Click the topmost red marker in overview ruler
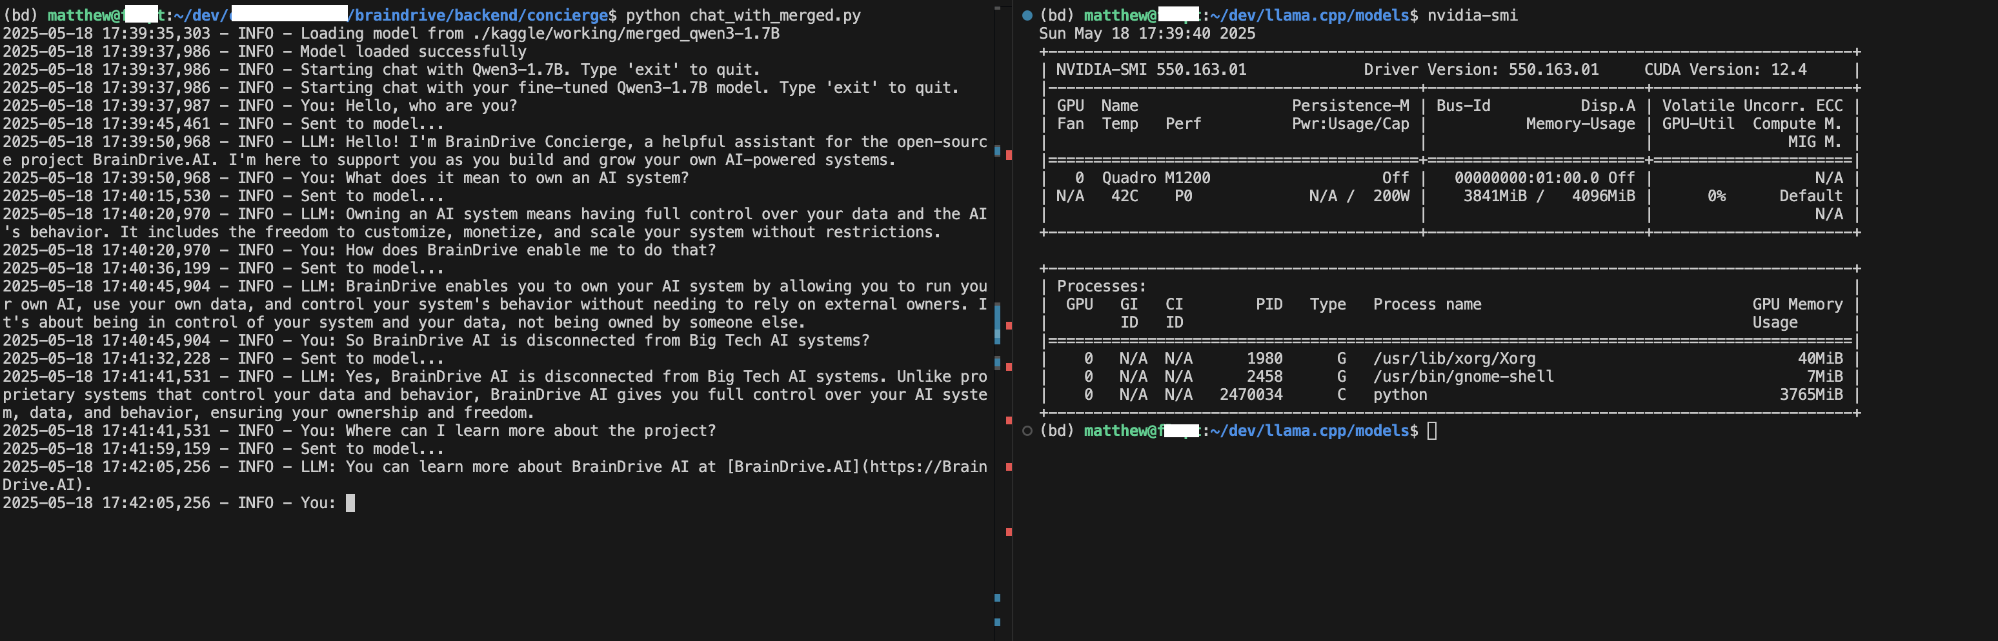 click(1008, 155)
